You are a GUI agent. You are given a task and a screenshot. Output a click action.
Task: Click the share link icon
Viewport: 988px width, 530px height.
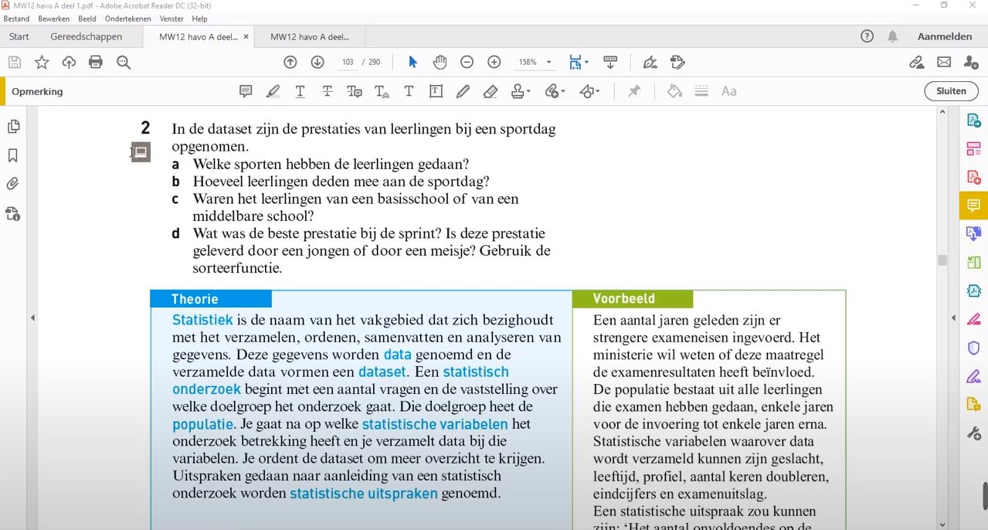point(917,63)
